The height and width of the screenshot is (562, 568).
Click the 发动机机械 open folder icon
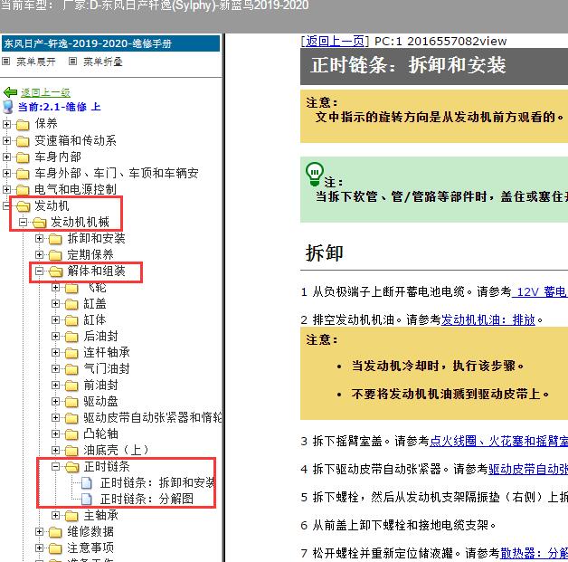point(40,223)
